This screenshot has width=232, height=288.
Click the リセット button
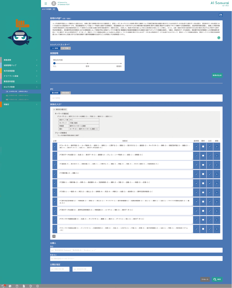coord(205,279)
